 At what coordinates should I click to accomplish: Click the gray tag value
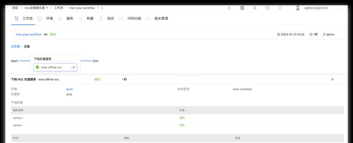click(69, 94)
